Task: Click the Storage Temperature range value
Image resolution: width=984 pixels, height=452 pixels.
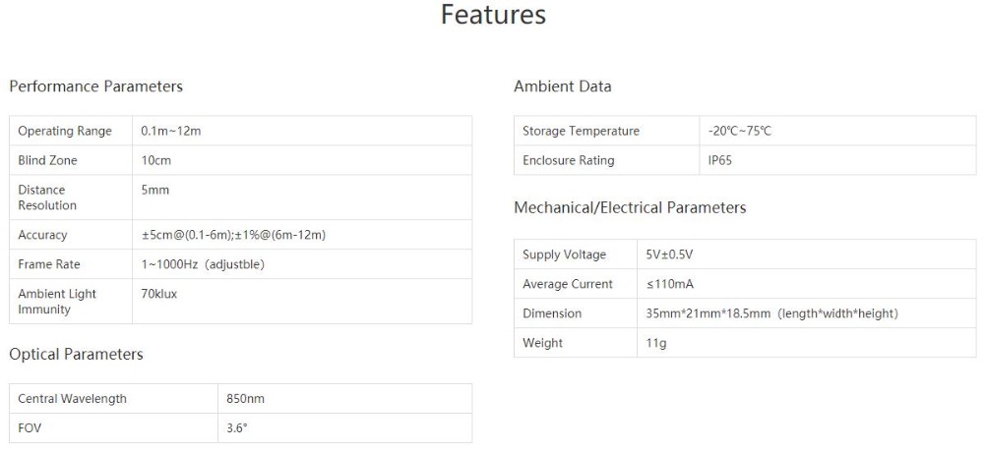Action: click(x=740, y=131)
